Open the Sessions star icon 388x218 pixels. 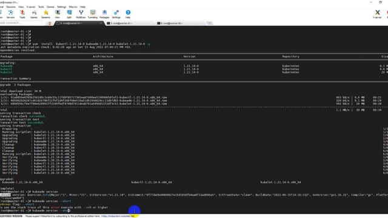[x=46, y=14]
